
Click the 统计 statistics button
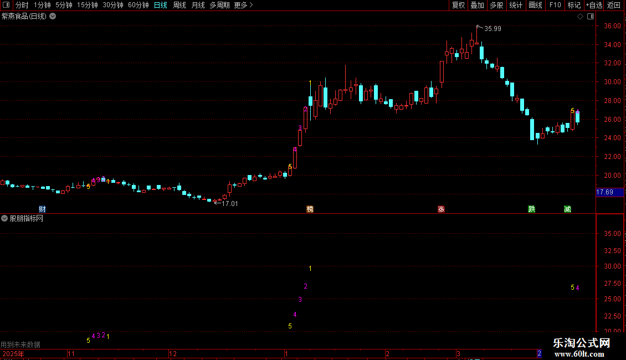point(515,5)
